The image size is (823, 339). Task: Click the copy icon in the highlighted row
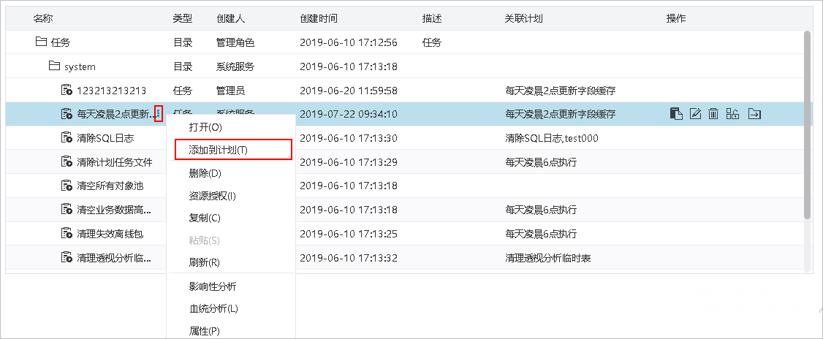pos(677,113)
